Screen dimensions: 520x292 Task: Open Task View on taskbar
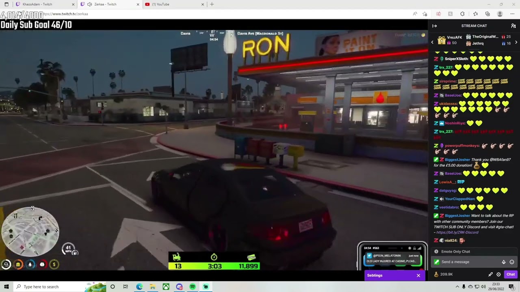click(x=126, y=287)
